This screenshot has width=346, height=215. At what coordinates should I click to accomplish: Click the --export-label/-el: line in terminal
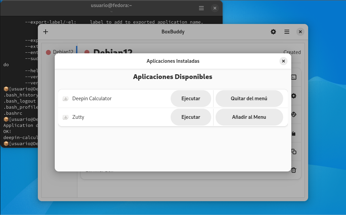click(114, 22)
